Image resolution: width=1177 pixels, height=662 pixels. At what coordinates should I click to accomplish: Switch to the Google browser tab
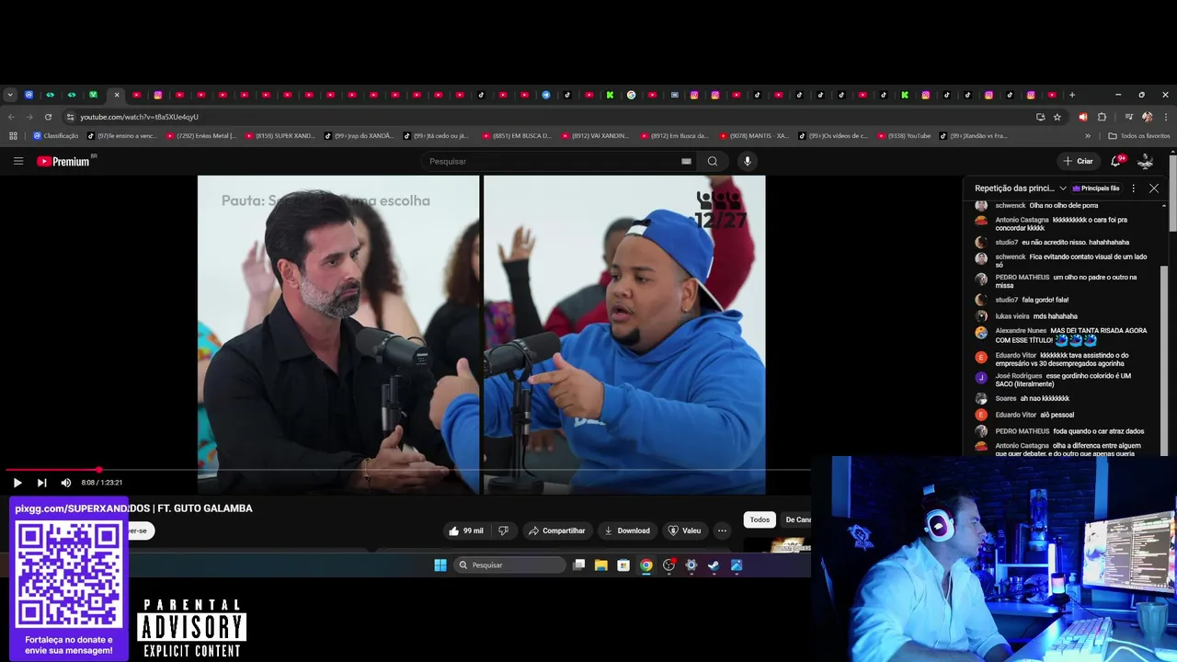pos(631,95)
